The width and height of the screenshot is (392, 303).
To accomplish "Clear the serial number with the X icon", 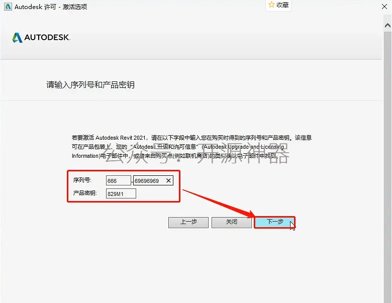I will [x=168, y=180].
